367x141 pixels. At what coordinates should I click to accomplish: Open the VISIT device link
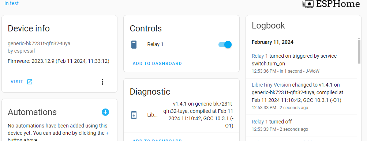coord(21,81)
